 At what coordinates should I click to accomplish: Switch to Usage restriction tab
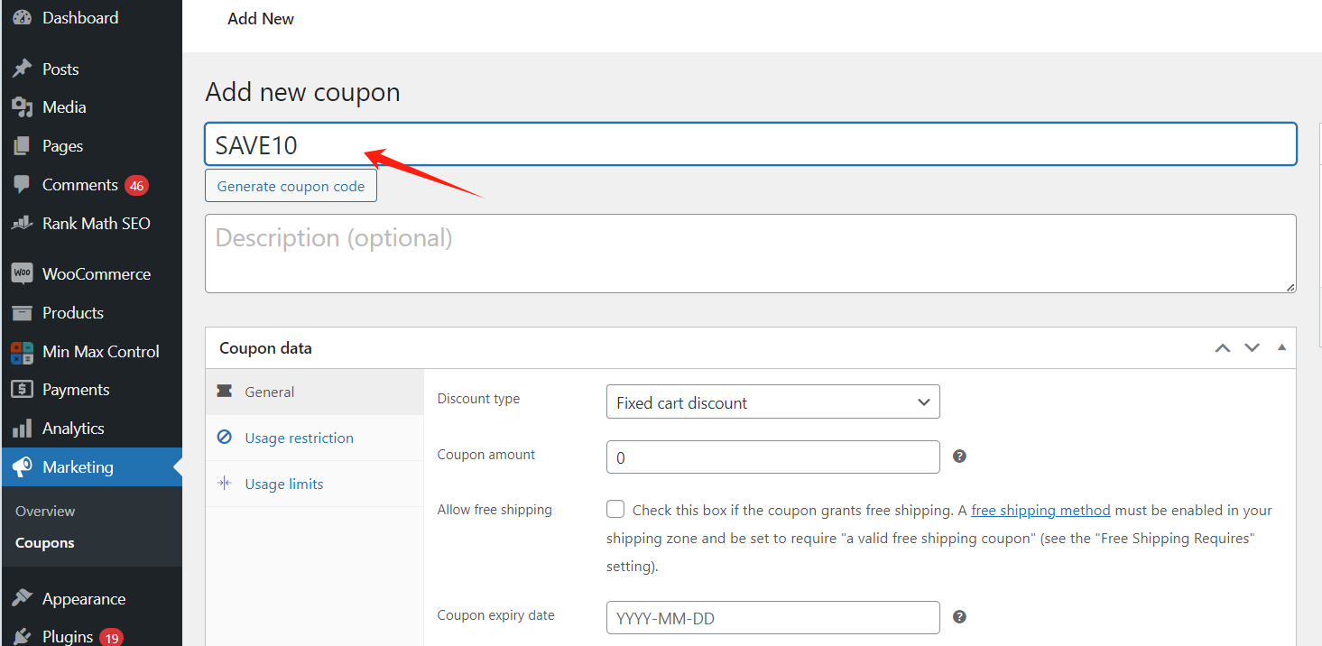[x=299, y=438]
